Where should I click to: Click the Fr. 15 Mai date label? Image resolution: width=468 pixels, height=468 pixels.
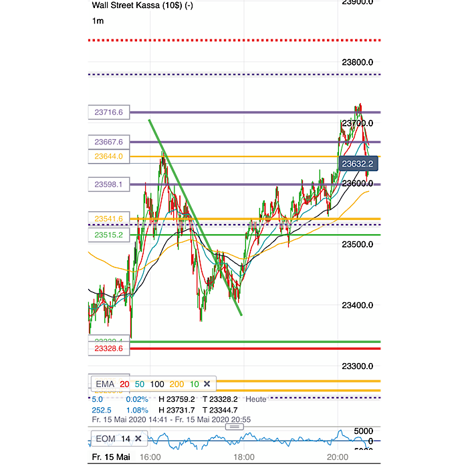point(111,457)
